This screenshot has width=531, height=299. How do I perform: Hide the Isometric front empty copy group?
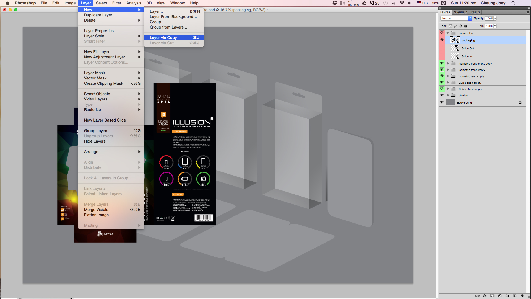pyautogui.click(x=442, y=63)
